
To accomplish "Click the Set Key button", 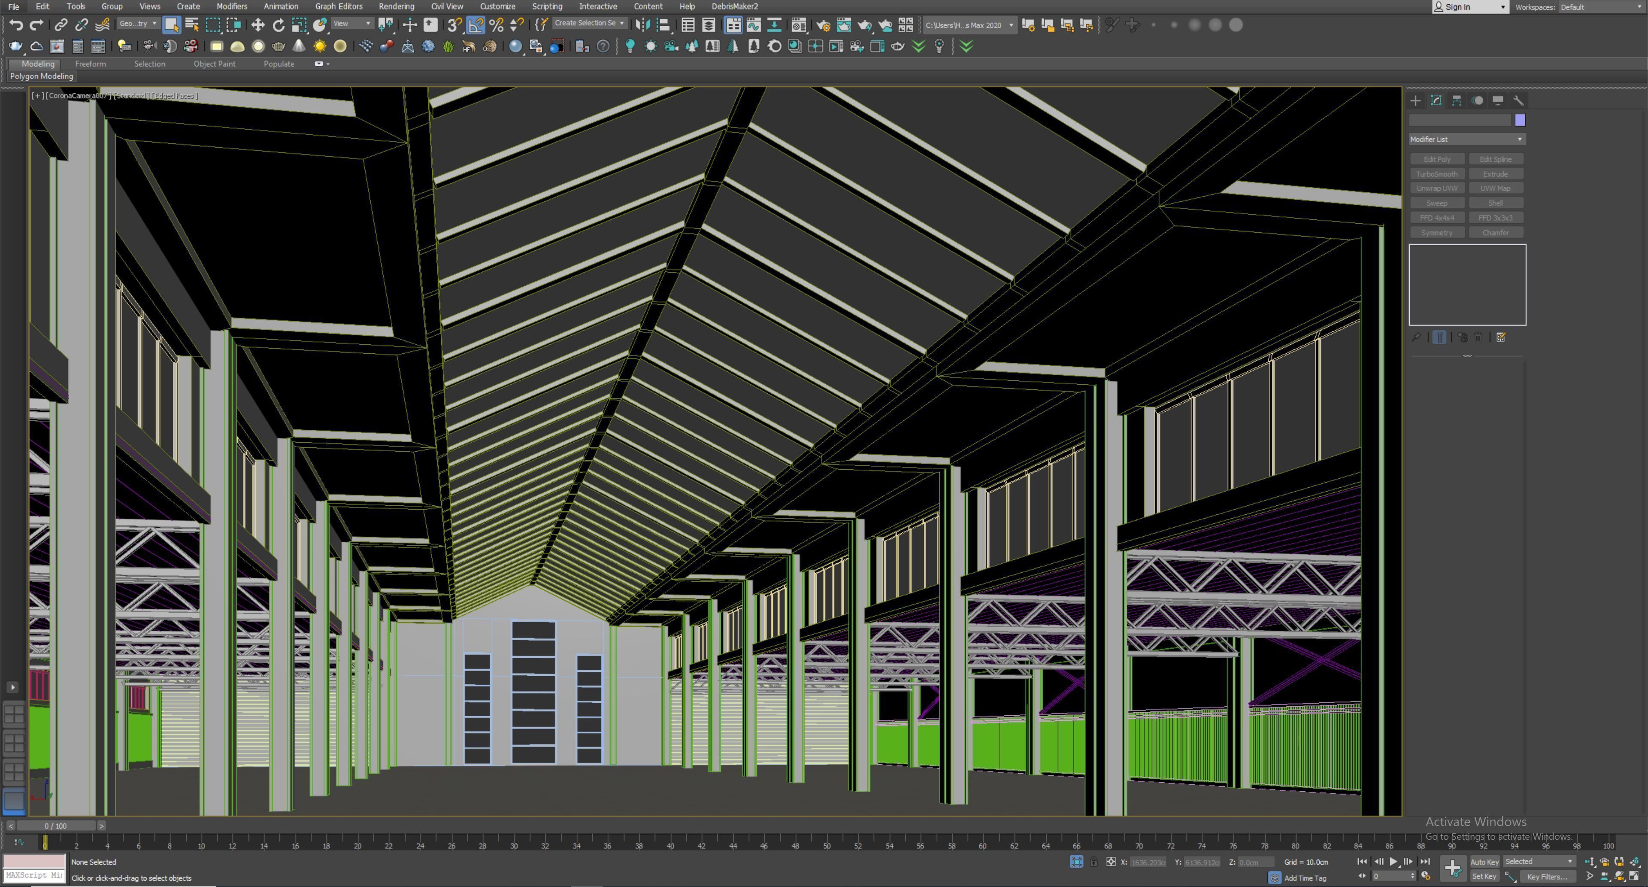I will [x=1484, y=876].
